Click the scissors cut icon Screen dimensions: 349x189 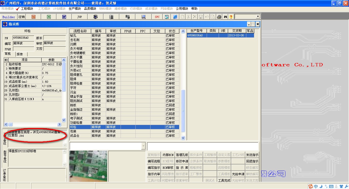[x=188, y=17]
